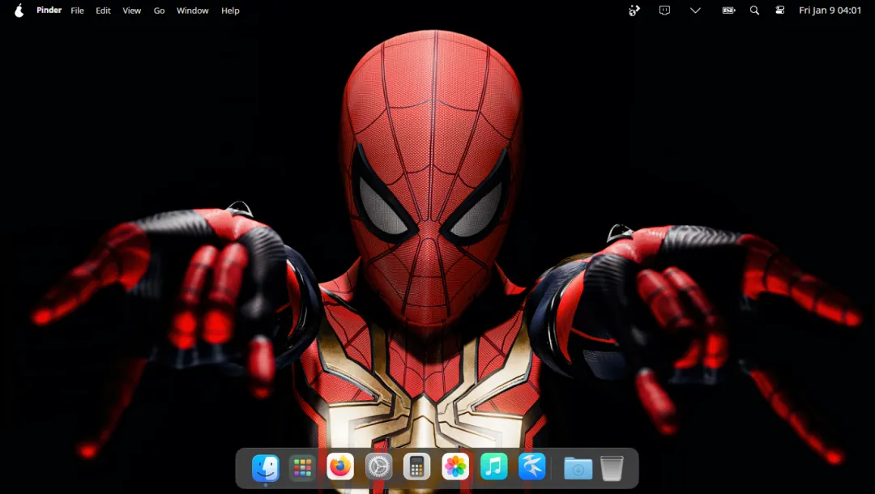The height and width of the screenshot is (494, 875).
Task: Click the date and time Fri Jan 9
Action: click(830, 11)
